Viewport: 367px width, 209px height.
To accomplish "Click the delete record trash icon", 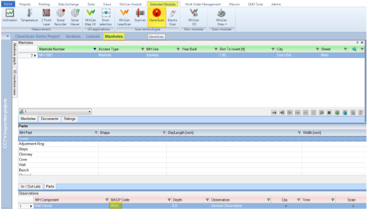I will (x=361, y=112).
